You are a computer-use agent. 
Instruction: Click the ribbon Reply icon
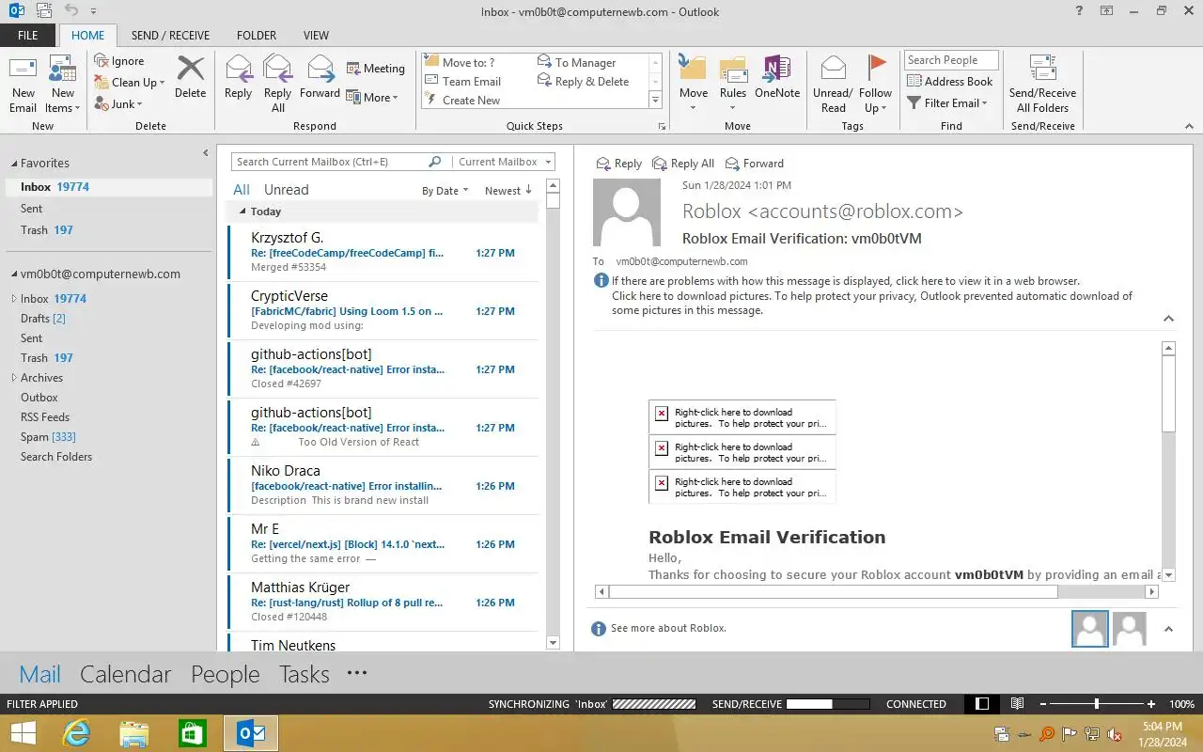[x=239, y=77]
